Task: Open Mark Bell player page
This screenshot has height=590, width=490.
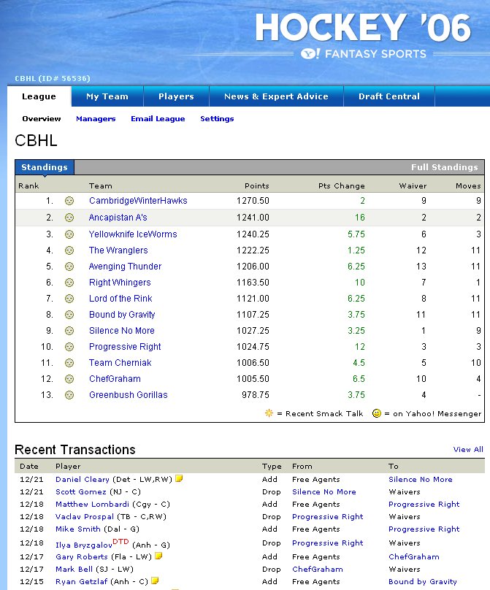Action: tap(74, 569)
